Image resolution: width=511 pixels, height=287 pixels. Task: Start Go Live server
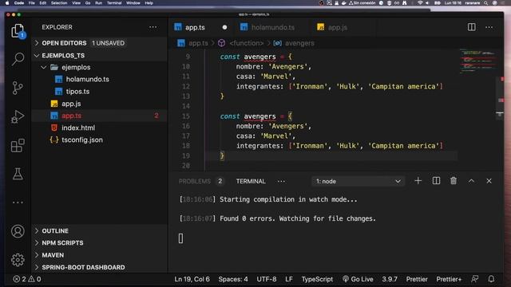358,279
